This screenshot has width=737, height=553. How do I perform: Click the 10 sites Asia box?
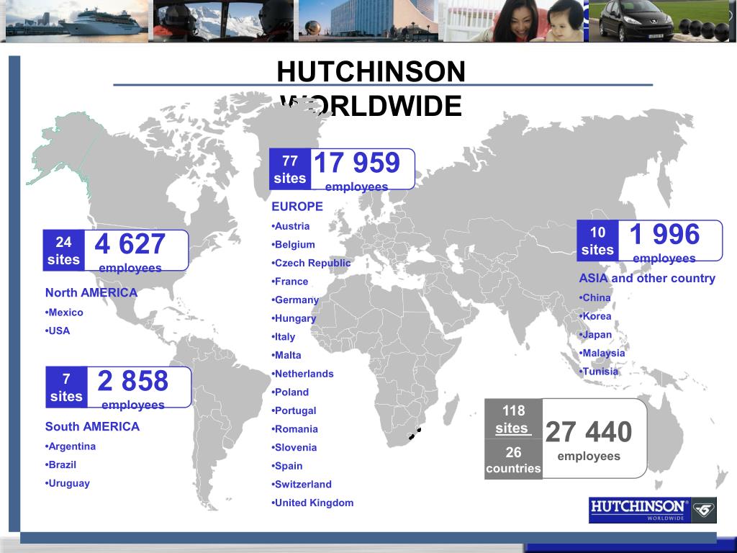coord(597,240)
